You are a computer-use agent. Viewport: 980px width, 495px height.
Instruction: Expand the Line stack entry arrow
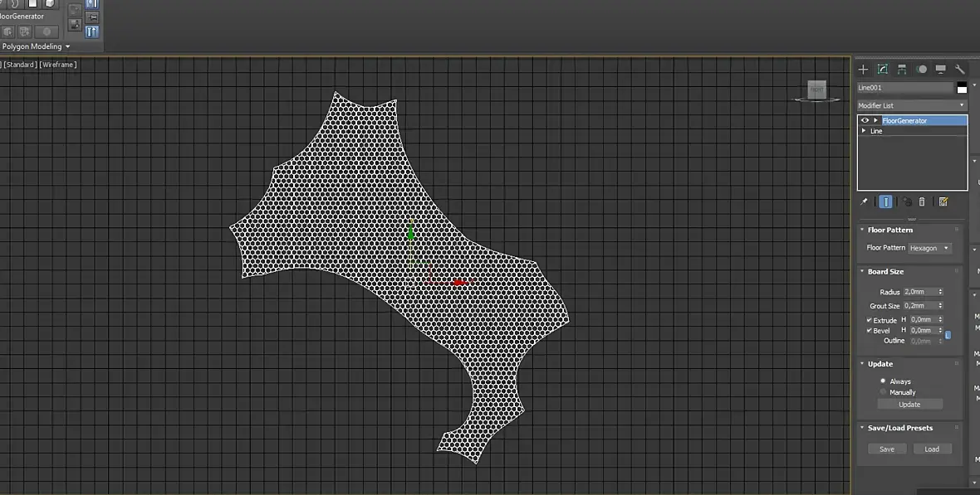pos(864,130)
